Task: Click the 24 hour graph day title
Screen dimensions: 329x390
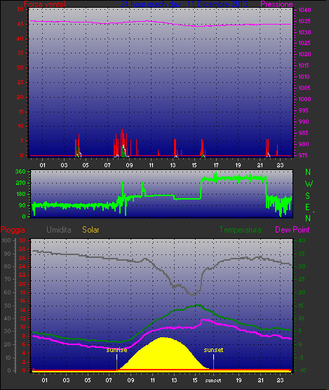Action: click(184, 4)
